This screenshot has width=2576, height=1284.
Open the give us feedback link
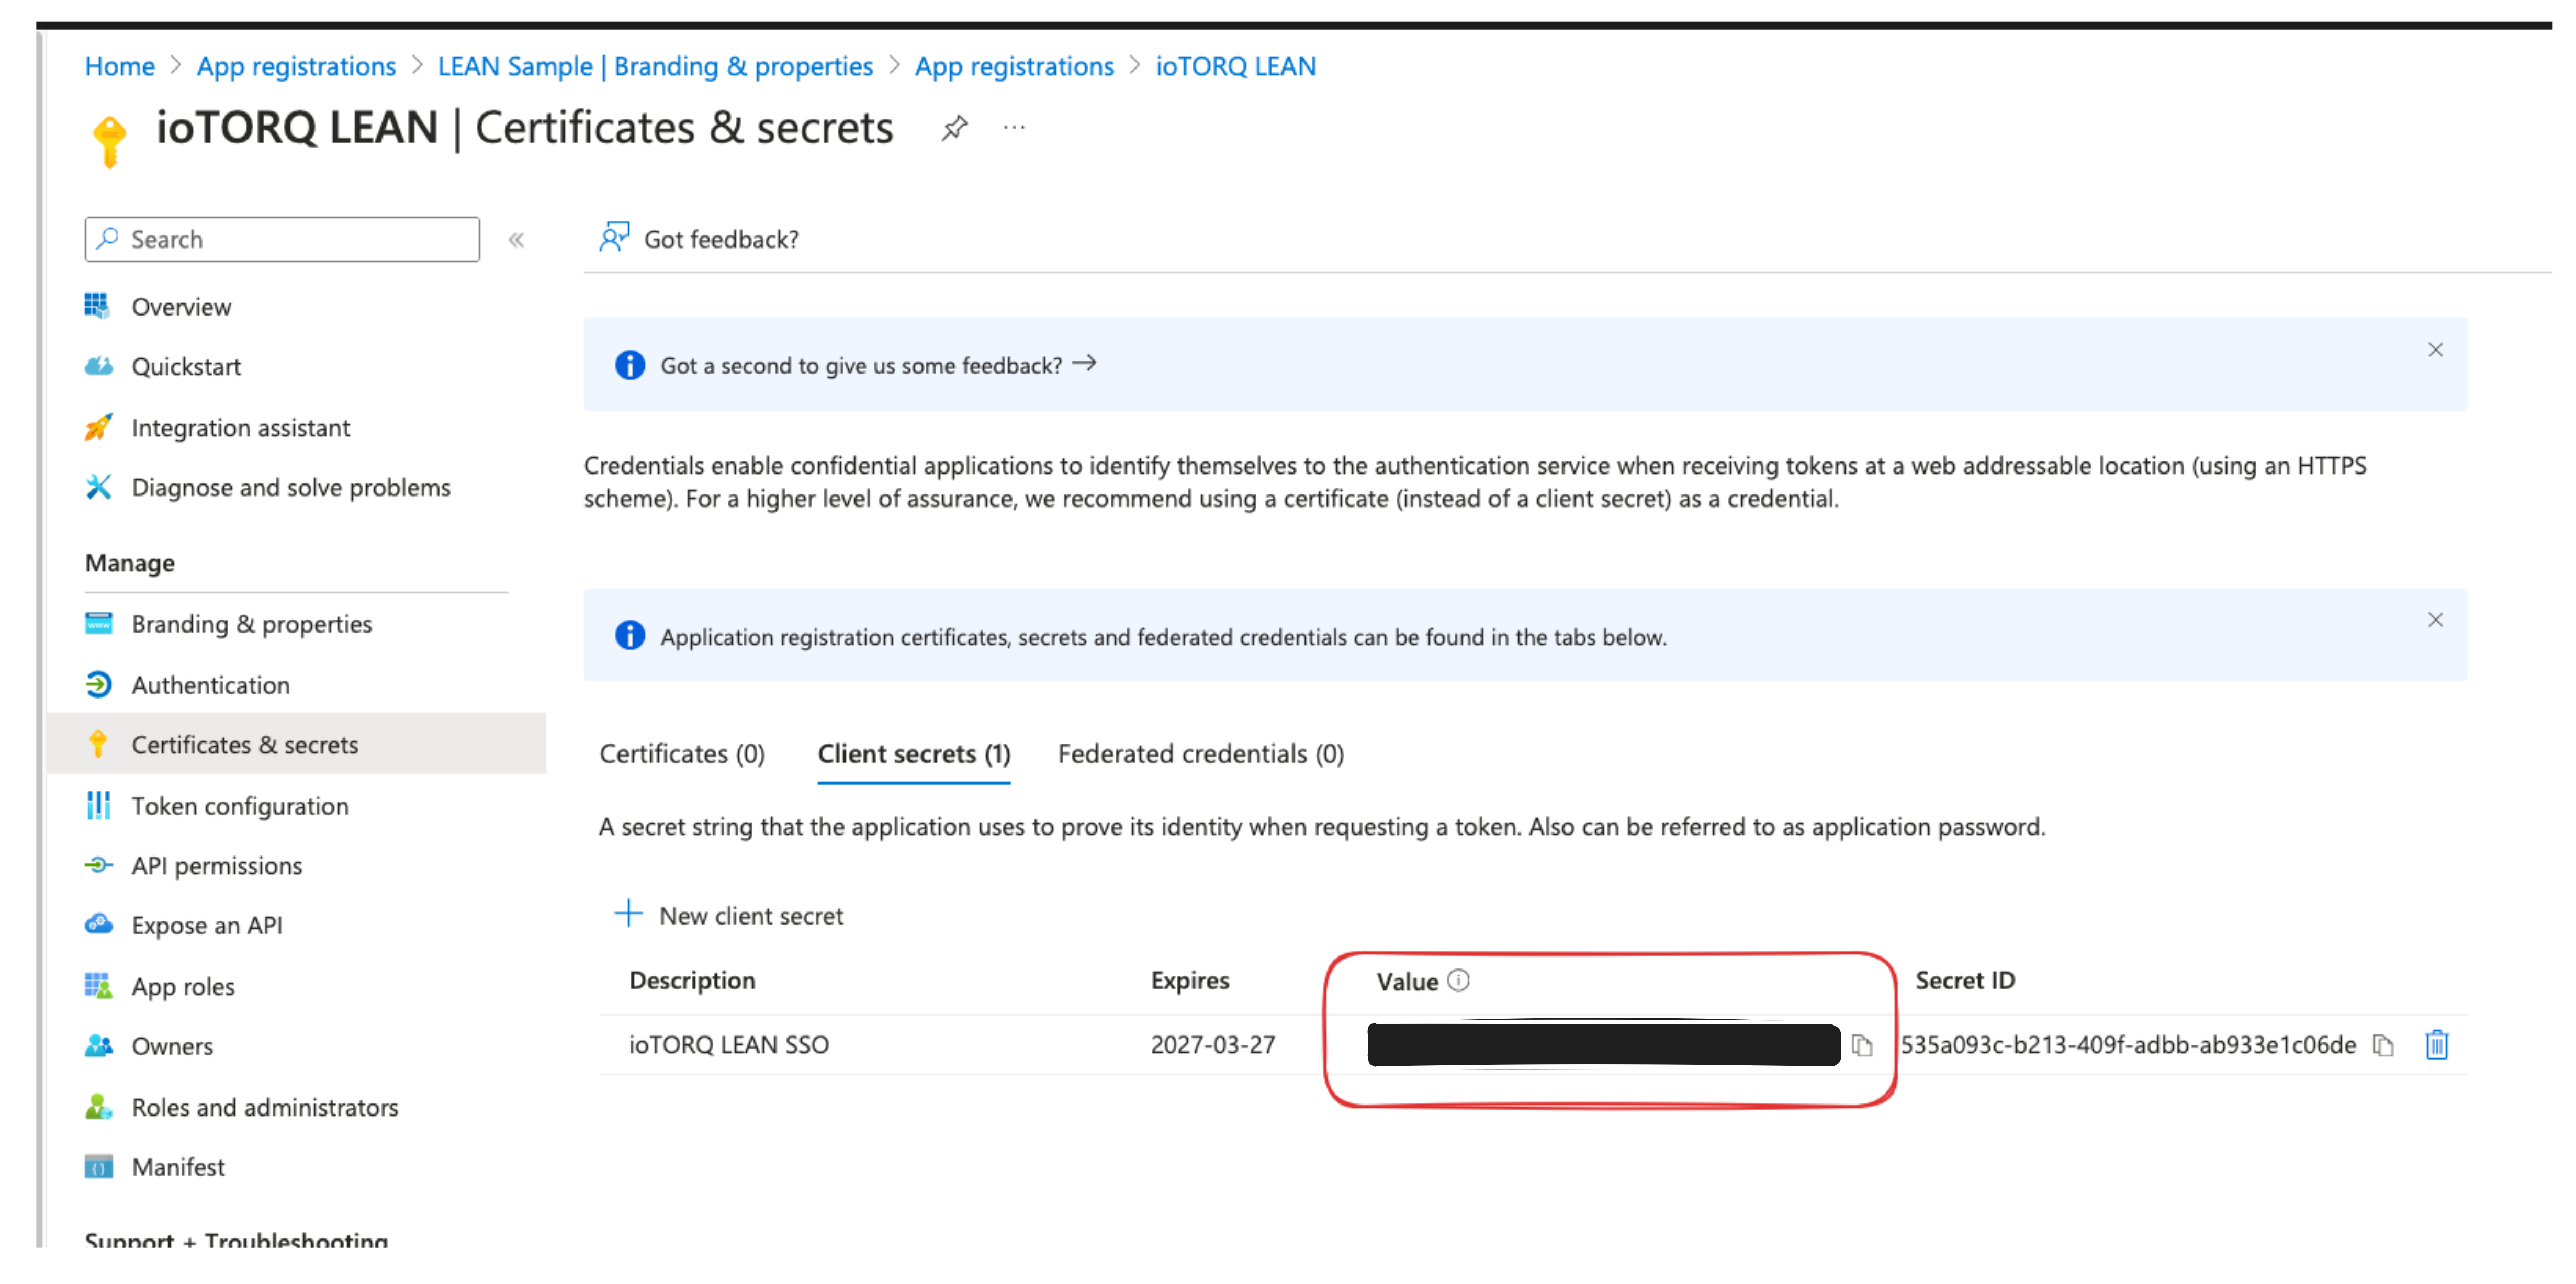pos(878,365)
